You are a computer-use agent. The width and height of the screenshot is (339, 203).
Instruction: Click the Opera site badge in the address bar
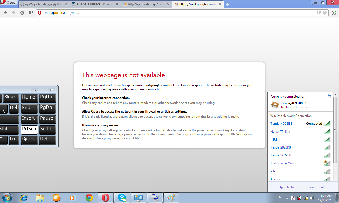point(40,13)
